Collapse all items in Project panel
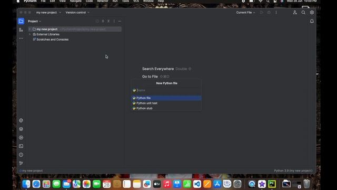 pos(108,21)
